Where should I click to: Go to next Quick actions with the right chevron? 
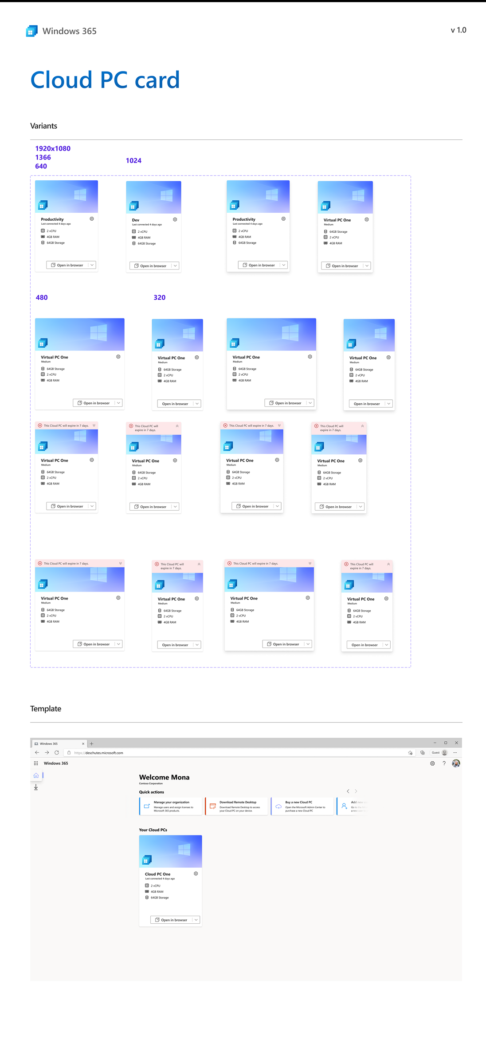coord(356,791)
